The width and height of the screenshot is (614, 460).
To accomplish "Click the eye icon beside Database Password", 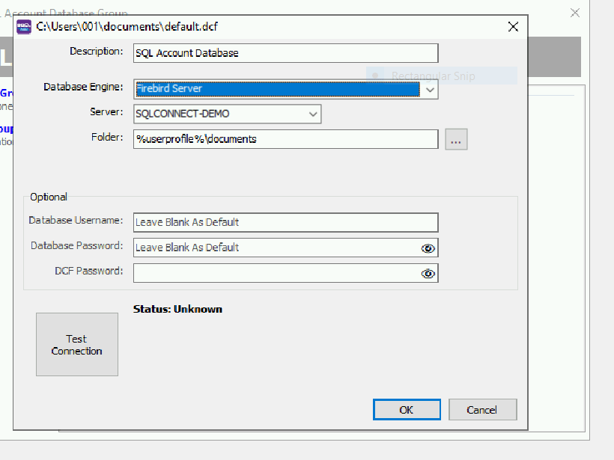I will click(x=428, y=248).
